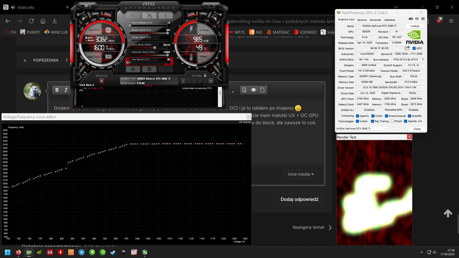Click Italic formatting in reply editor
The width and height of the screenshot is (459, 258).
point(66,90)
